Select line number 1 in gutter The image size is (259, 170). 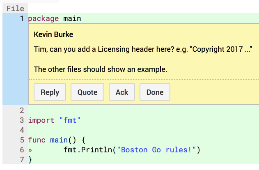point(22,18)
